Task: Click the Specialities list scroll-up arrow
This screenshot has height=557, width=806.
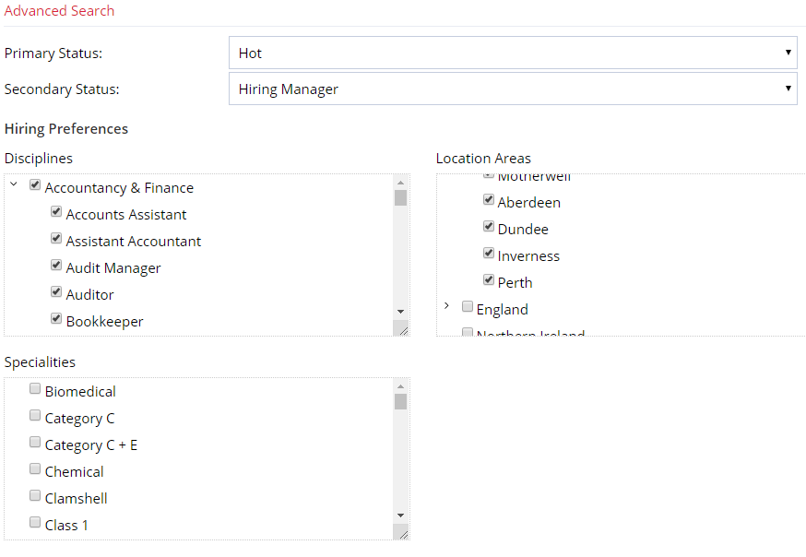Action: point(400,385)
